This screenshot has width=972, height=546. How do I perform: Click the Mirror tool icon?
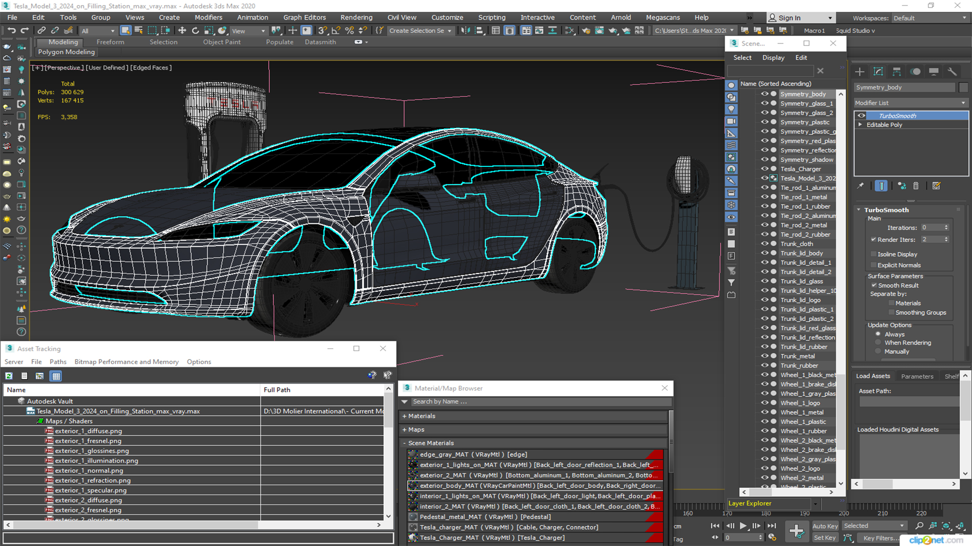[x=465, y=30]
